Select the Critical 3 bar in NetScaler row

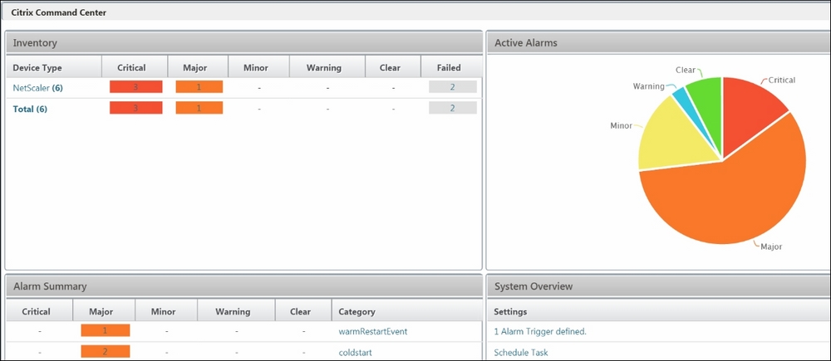click(x=135, y=87)
